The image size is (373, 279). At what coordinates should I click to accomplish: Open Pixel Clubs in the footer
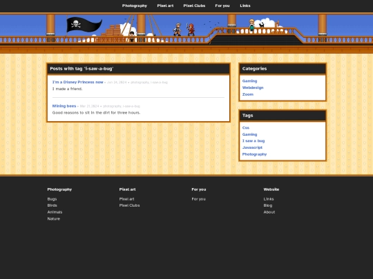[x=129, y=205]
